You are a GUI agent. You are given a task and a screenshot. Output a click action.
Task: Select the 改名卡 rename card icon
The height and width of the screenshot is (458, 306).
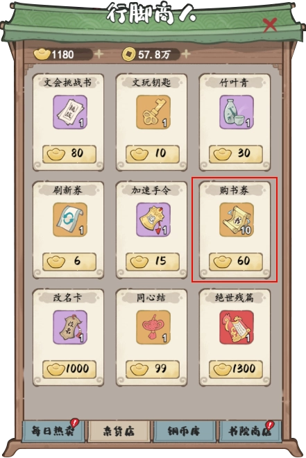70,327
